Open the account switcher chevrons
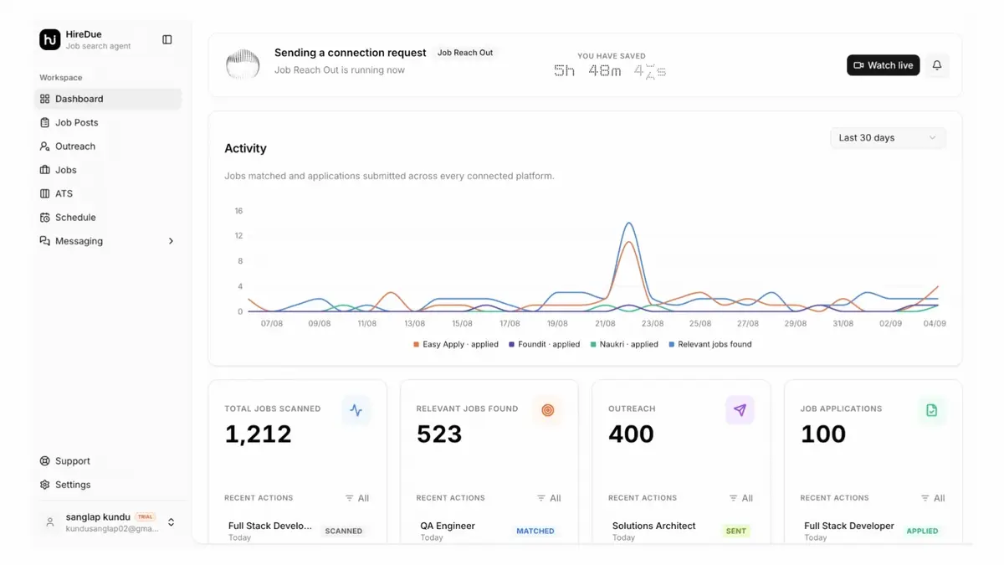This screenshot has width=1004, height=565. click(x=172, y=522)
